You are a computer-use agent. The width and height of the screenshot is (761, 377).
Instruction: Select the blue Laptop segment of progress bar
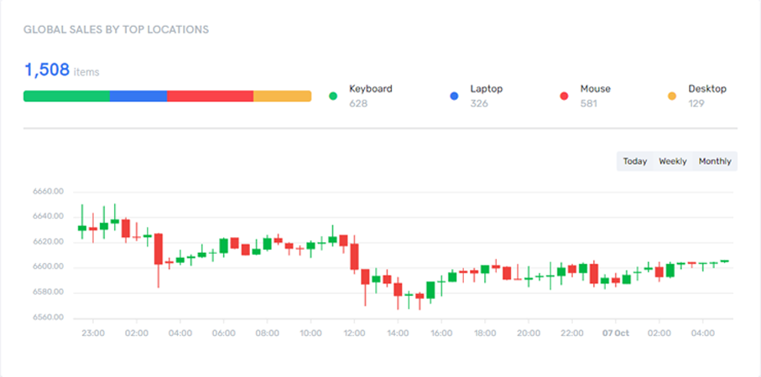(x=138, y=96)
